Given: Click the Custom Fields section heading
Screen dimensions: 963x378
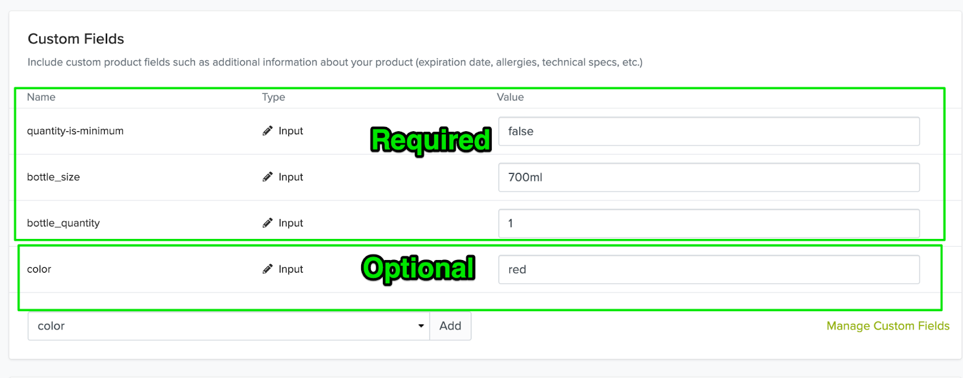Looking at the screenshot, I should (76, 39).
